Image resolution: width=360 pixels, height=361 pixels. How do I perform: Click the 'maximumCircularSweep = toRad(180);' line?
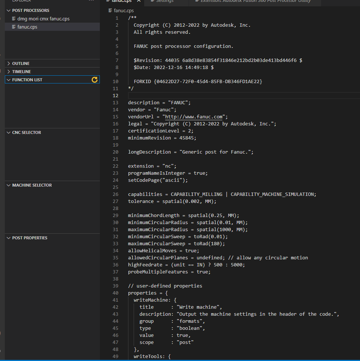click(177, 244)
